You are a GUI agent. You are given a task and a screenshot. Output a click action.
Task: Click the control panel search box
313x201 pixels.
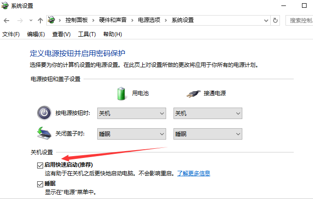coord(299,20)
